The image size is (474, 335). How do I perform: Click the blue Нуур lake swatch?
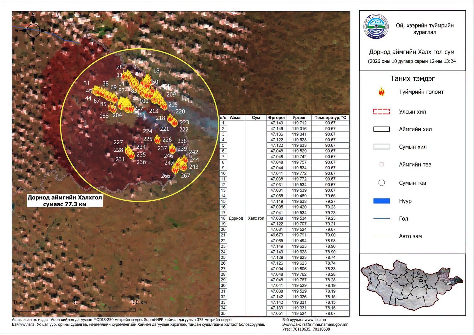382,201
